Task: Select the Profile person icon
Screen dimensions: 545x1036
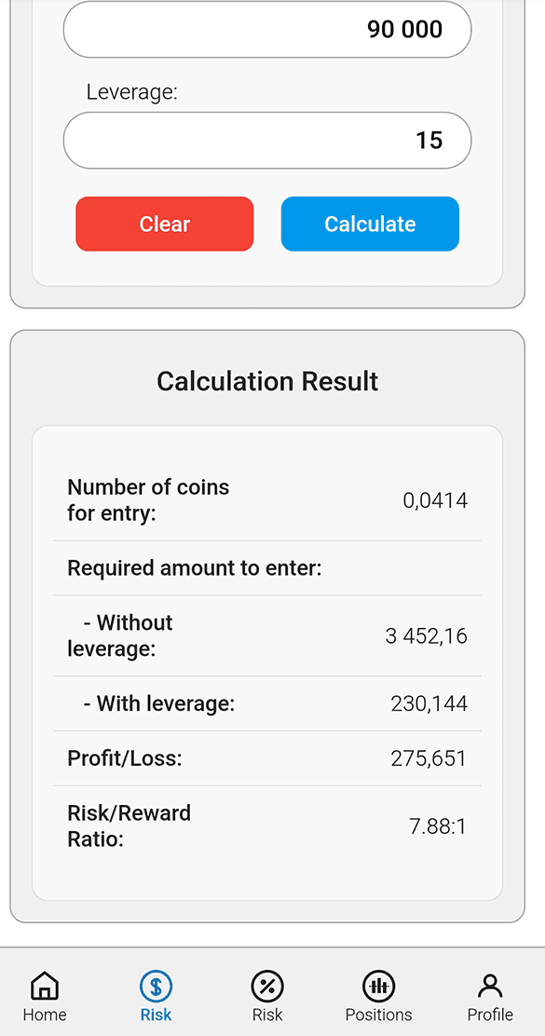Action: coord(489,986)
